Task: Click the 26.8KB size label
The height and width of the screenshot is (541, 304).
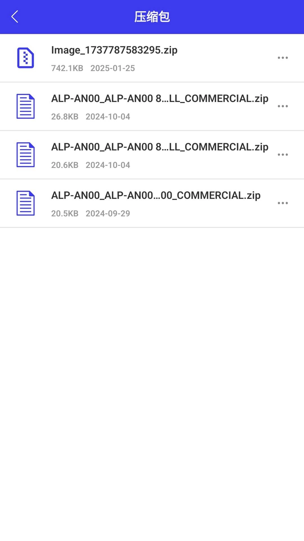Action: point(65,117)
